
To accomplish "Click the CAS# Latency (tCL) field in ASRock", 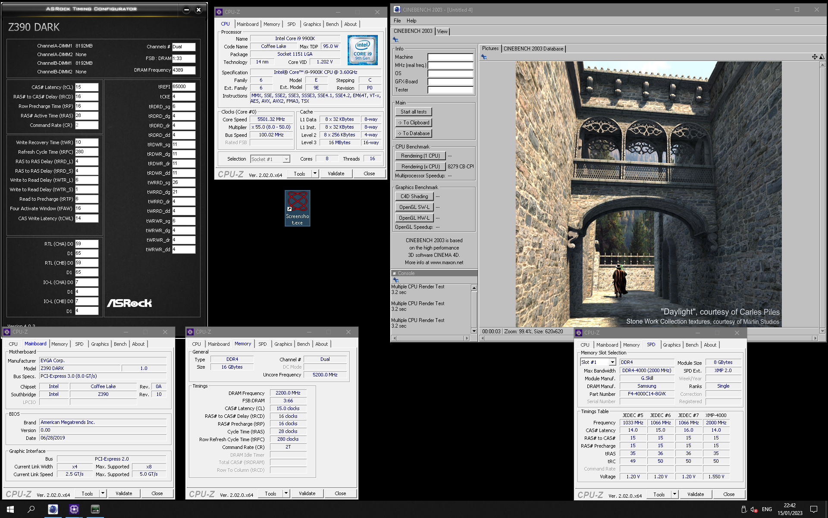I will tap(87, 87).
